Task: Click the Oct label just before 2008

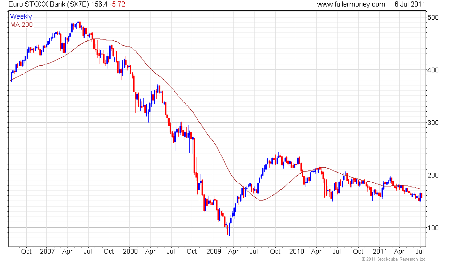Action: point(109,252)
